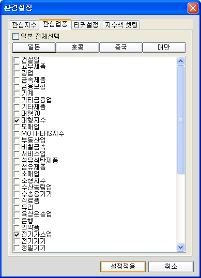Click the 일본 market button

point(34,48)
